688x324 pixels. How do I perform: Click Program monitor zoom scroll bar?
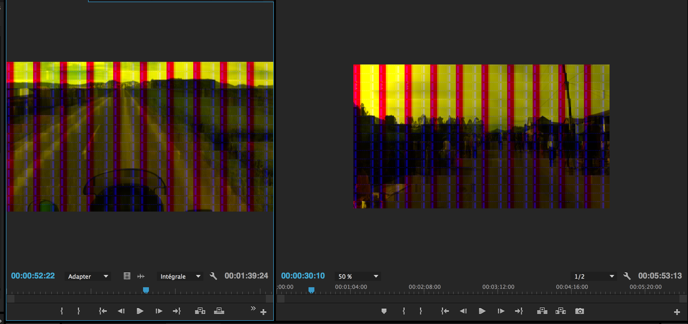(482, 299)
